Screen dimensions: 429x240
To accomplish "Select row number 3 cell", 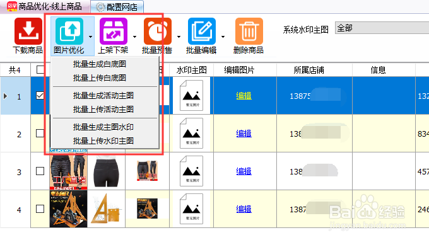I will pos(15,171).
